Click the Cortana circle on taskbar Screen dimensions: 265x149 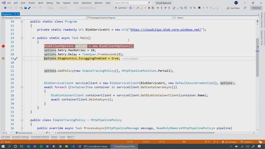[15, 147]
